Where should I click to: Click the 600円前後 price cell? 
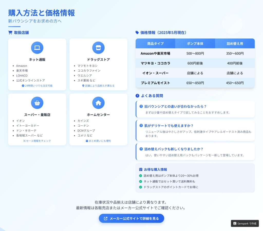195,63
